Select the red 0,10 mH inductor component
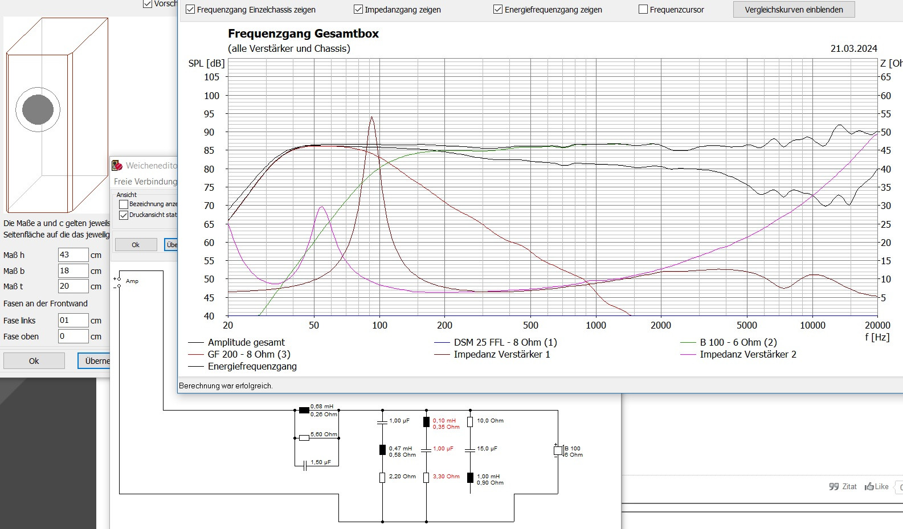The width and height of the screenshot is (903, 529). (426, 422)
